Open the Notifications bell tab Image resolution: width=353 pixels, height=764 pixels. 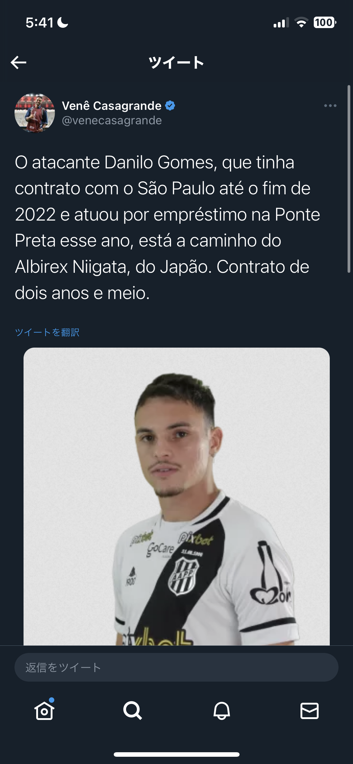(221, 711)
